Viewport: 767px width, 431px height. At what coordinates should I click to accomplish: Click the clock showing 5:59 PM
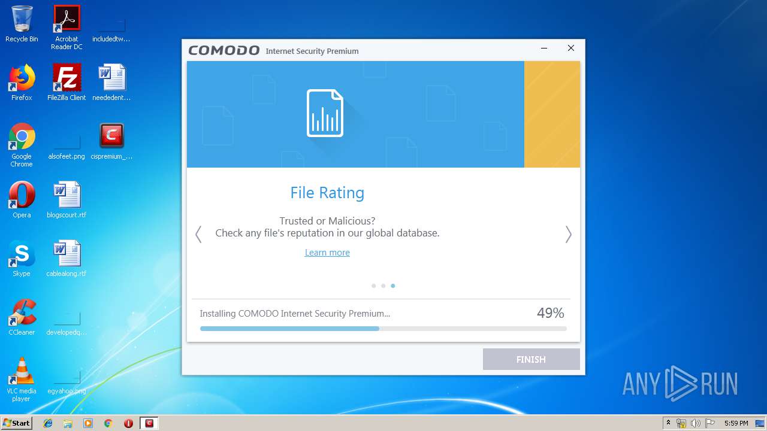click(x=736, y=423)
